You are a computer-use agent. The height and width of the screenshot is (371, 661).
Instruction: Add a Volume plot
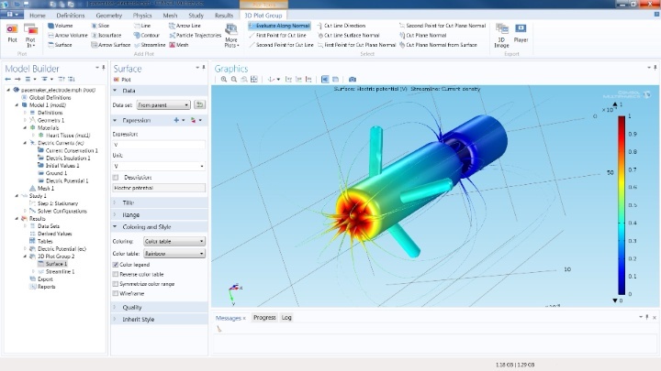[60, 26]
